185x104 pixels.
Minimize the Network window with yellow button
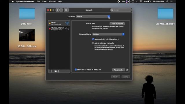(x=51, y=10)
